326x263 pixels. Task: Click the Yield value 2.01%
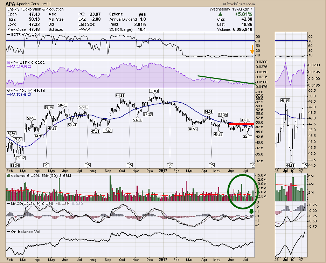coord(140,24)
